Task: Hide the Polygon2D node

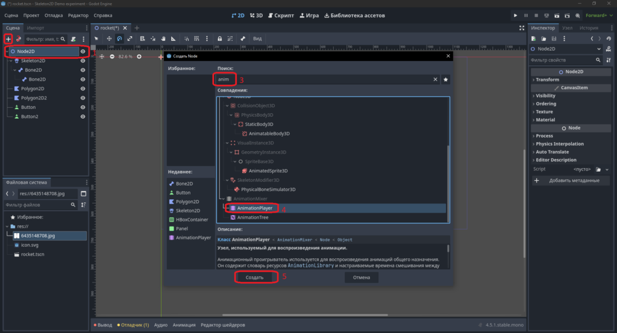Action: click(83, 89)
